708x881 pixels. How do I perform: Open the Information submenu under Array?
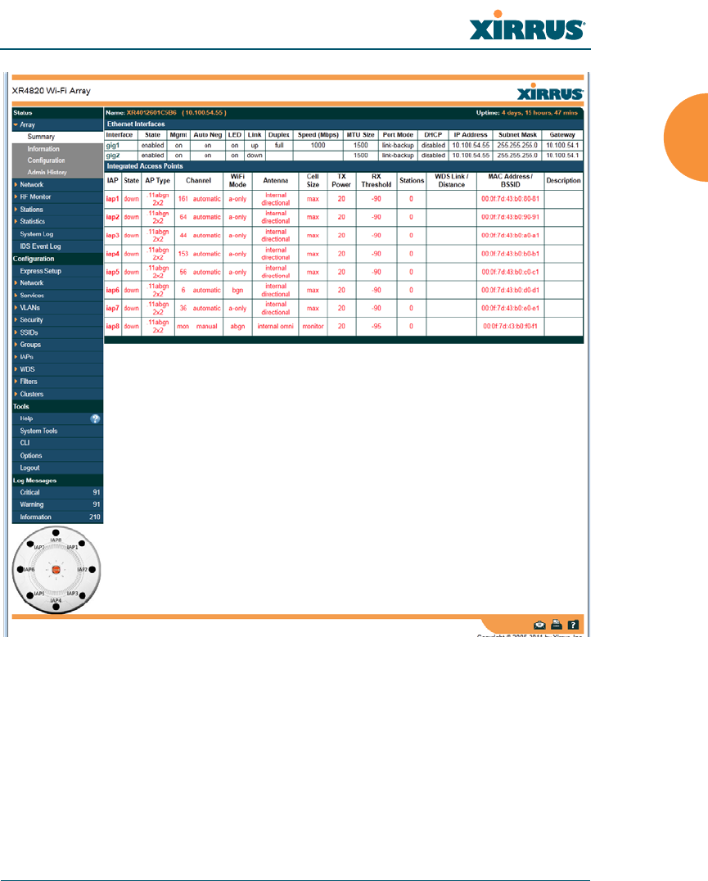(x=43, y=149)
